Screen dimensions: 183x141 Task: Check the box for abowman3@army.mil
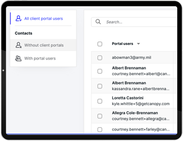click(x=100, y=58)
